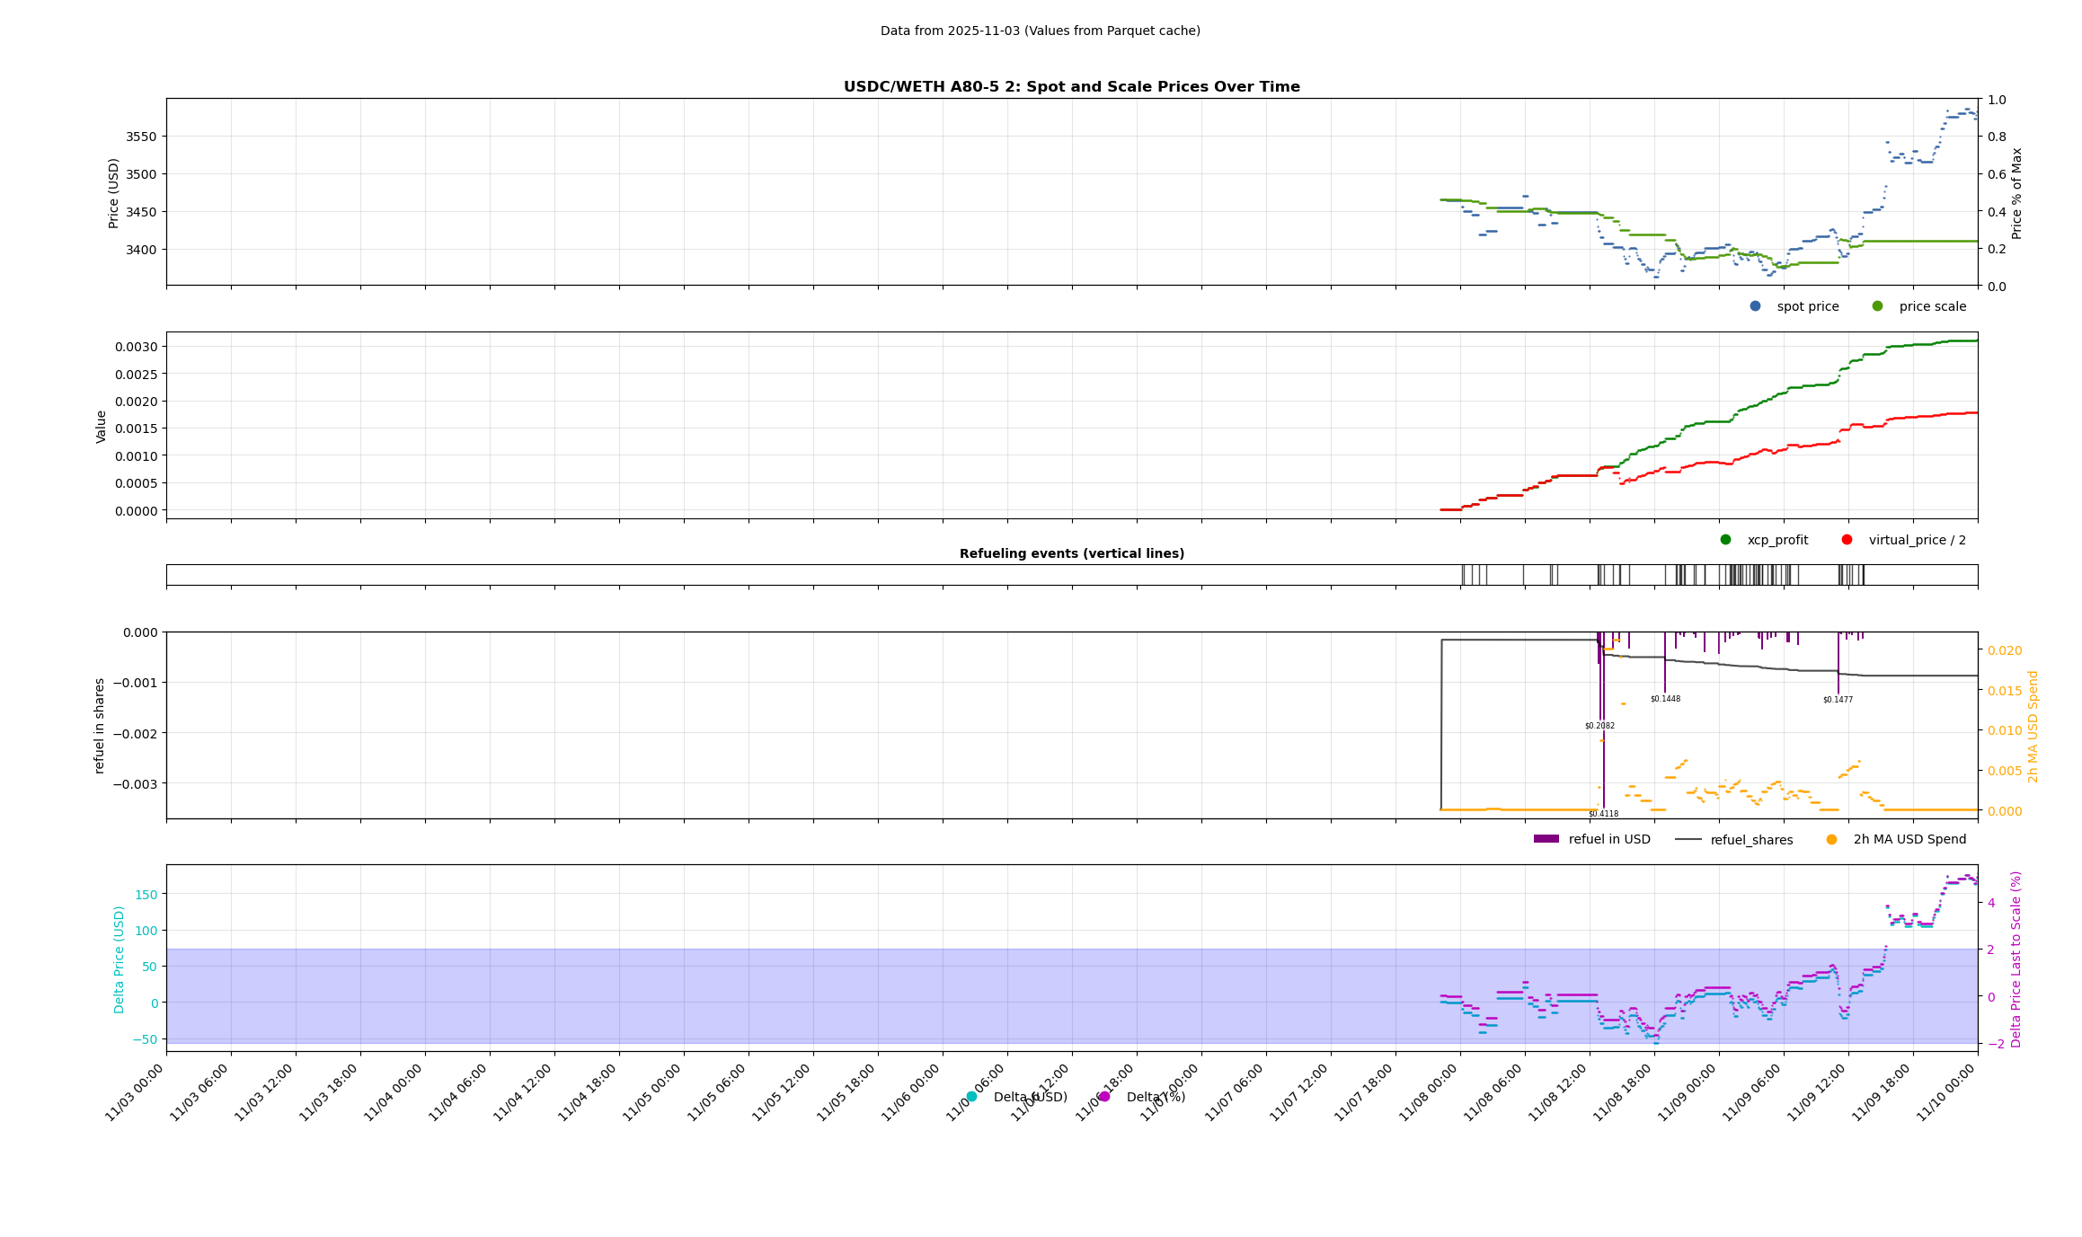Screen dimensions: 2082x1237
Task: Click the magenta Delta (%) legend dot
Action: point(1104,1097)
